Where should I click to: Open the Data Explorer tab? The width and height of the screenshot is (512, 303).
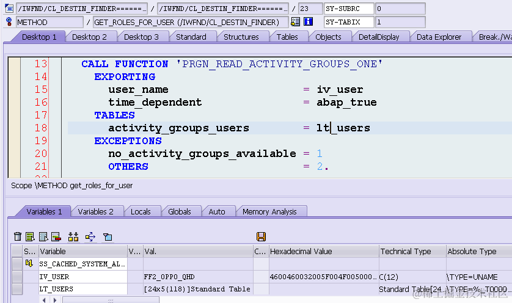pos(439,37)
